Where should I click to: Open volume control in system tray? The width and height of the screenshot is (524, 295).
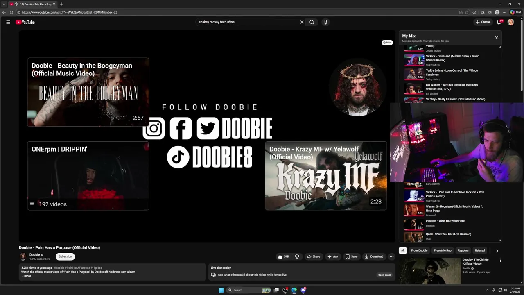(505, 290)
